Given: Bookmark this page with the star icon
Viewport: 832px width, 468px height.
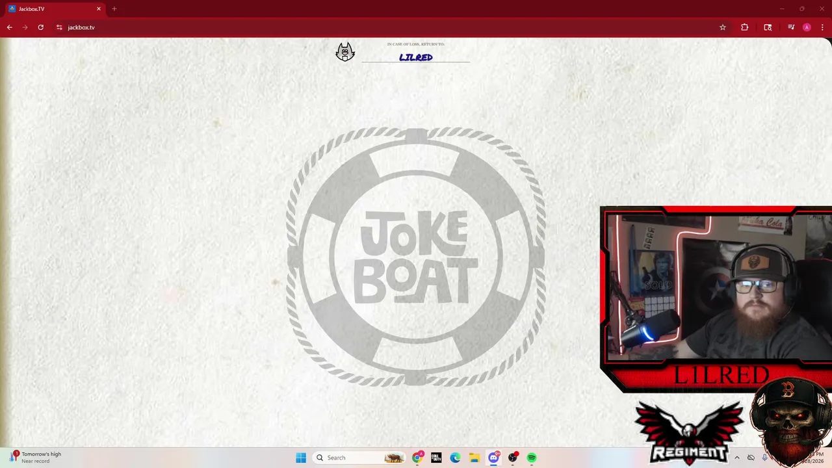Looking at the screenshot, I should [x=722, y=27].
